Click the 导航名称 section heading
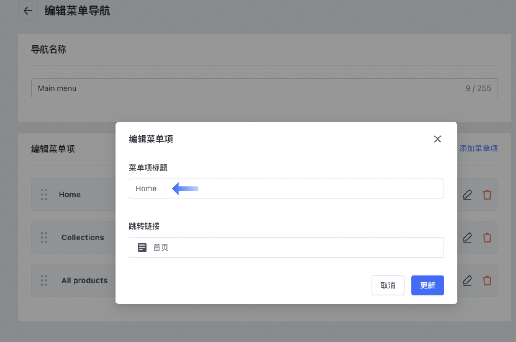This screenshot has height=342, width=516. (49, 49)
